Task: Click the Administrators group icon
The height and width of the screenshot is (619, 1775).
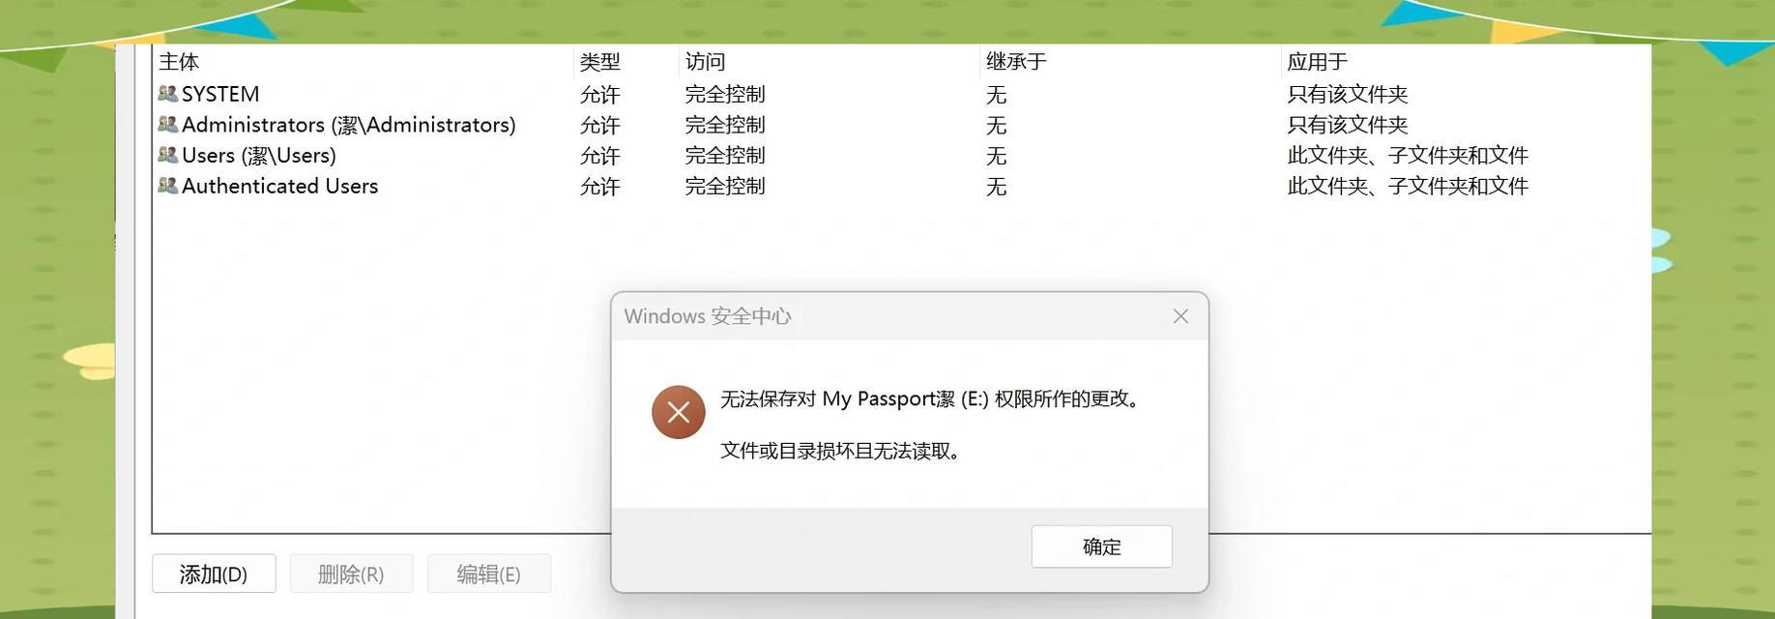Action: (x=167, y=125)
